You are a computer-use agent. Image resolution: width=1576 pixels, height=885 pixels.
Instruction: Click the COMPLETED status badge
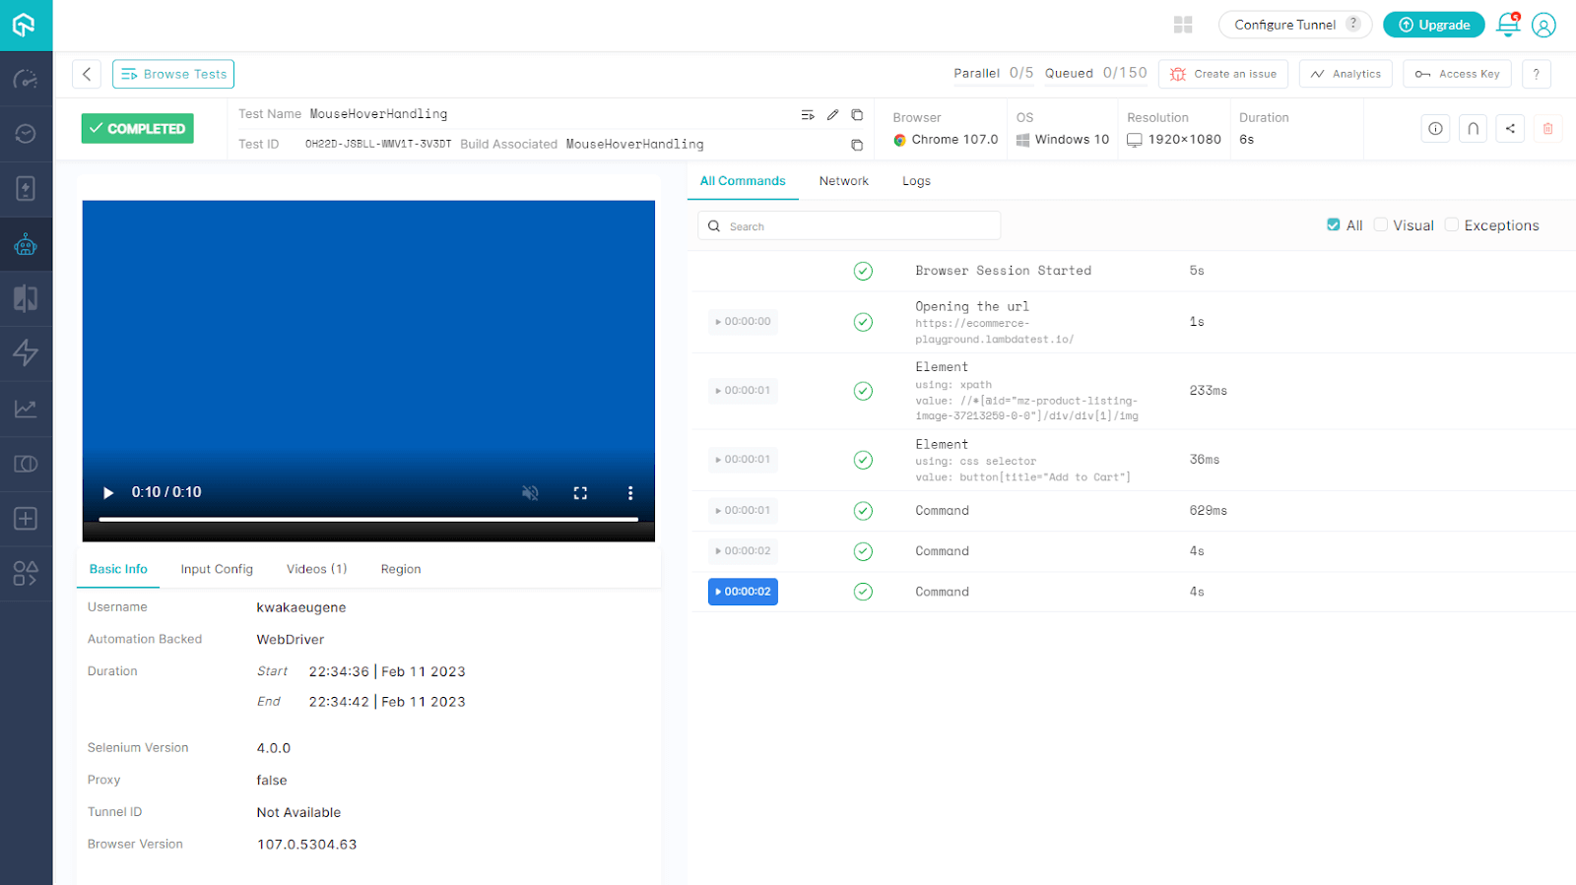(x=138, y=129)
